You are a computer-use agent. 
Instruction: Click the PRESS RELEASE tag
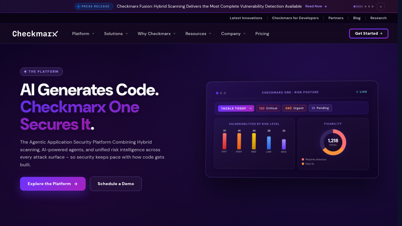click(x=94, y=6)
